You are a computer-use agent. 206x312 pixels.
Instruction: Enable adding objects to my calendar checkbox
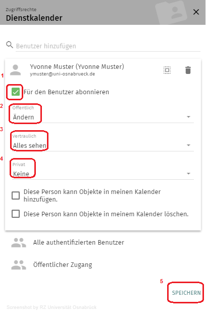click(16, 196)
